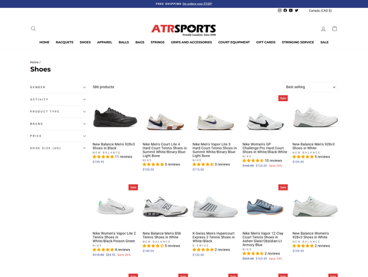The image size is (368, 277).
Task: Visit the Instagram social icon
Action: (280, 10)
